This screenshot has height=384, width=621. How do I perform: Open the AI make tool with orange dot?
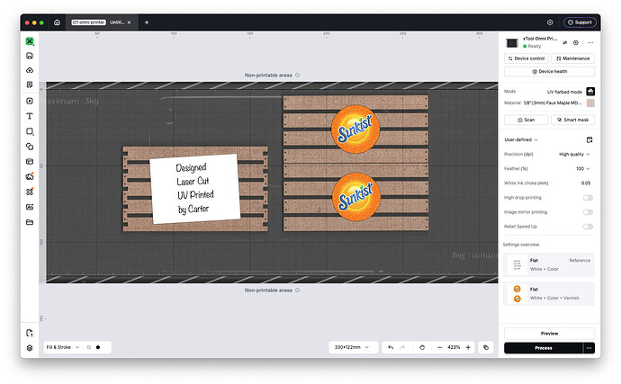[30, 176]
